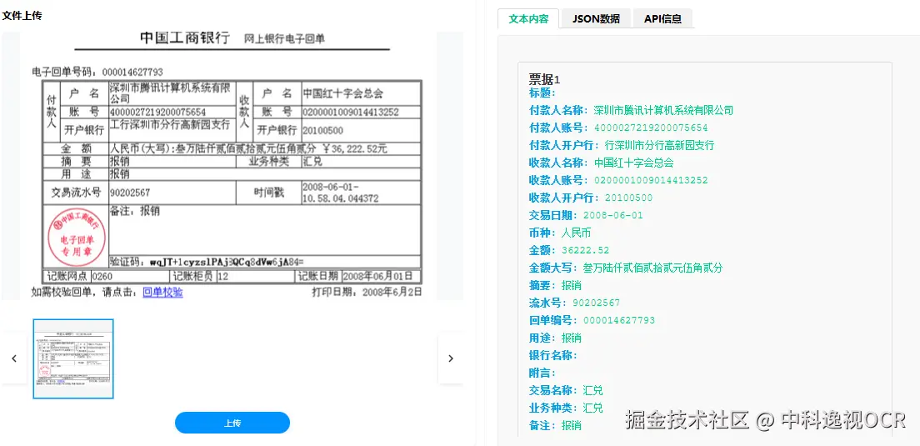Select 业务种类 value 汇兑 in results
The height and width of the screenshot is (446, 920).
click(x=593, y=408)
